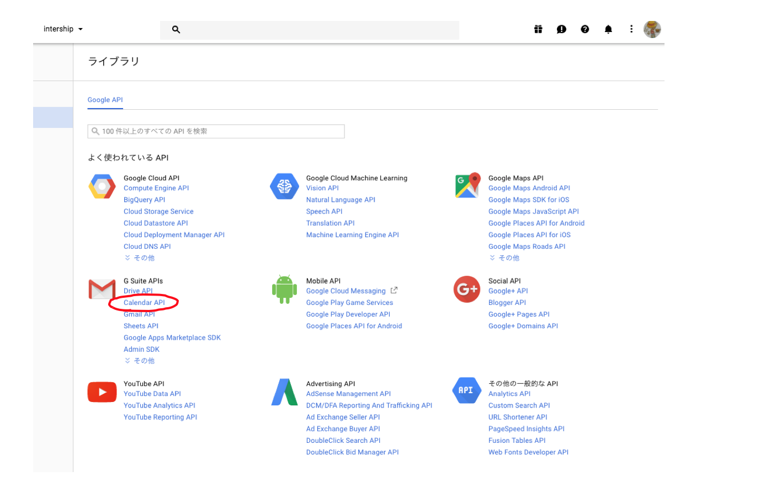The width and height of the screenshot is (776, 482).
Task: Click the Google Cloud API hexagon icon
Action: [x=102, y=186]
